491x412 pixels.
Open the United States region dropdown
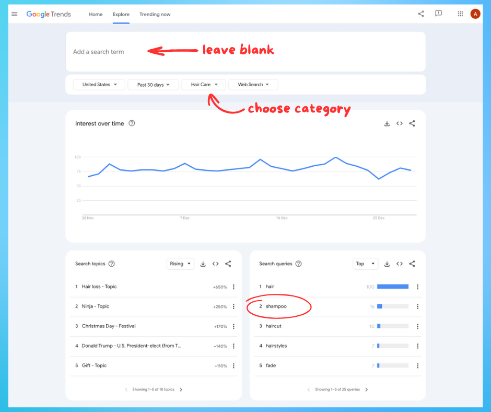click(x=99, y=85)
